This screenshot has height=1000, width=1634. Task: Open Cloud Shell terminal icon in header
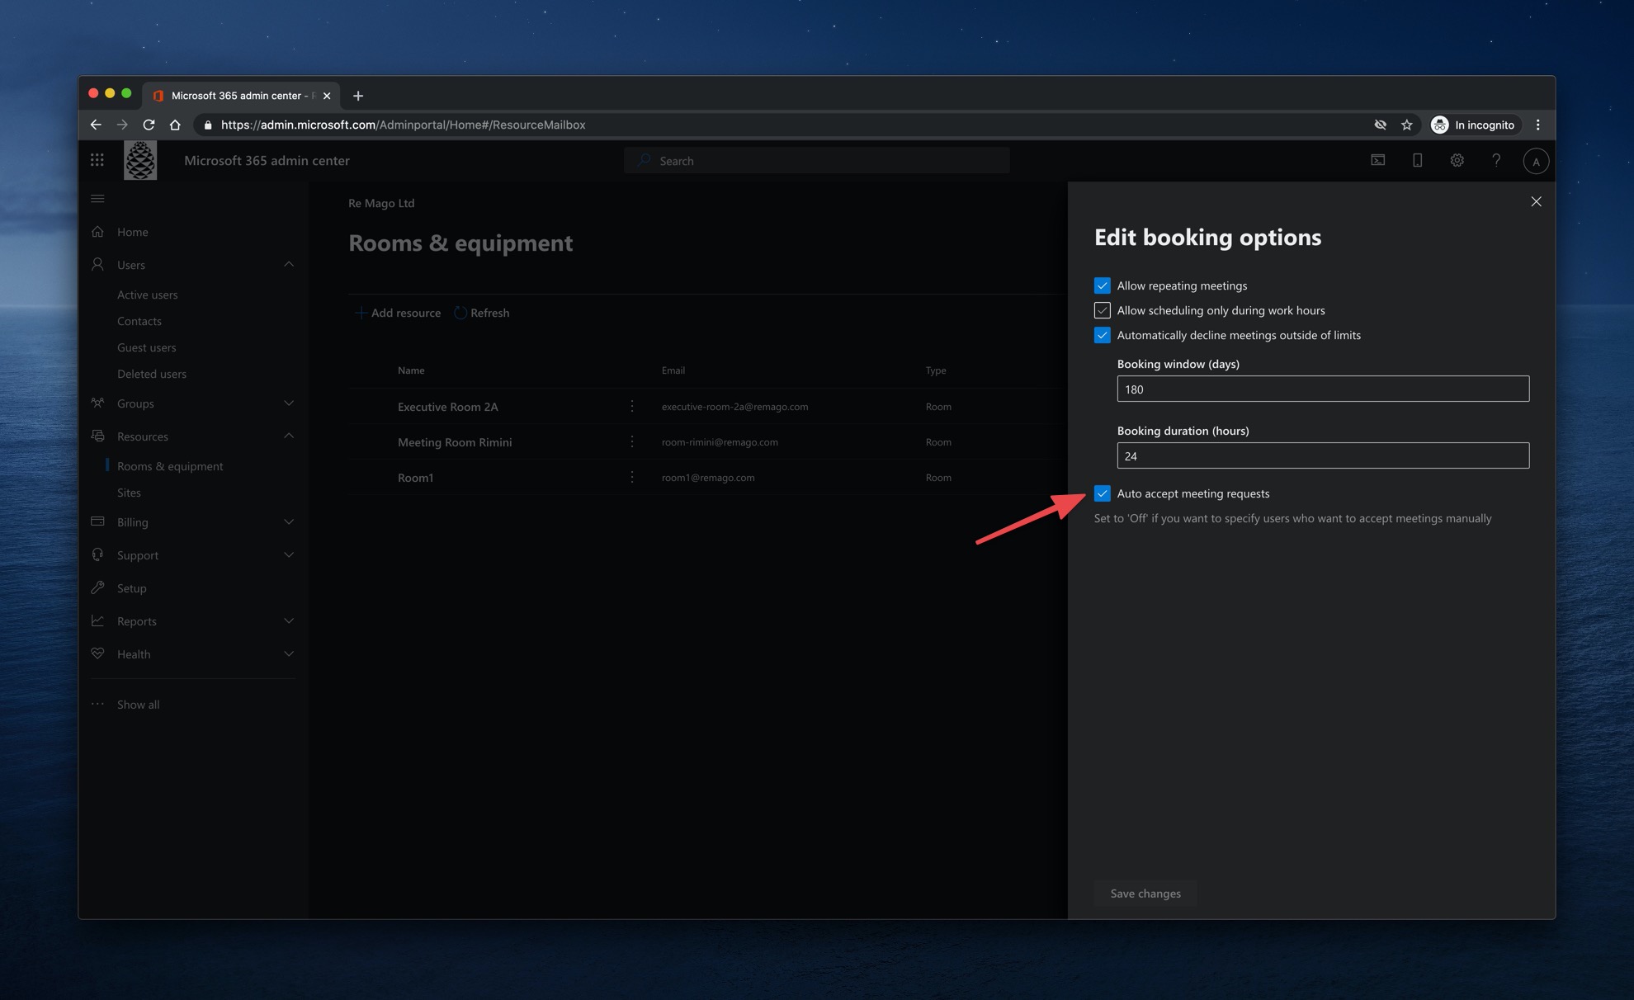pyautogui.click(x=1378, y=160)
